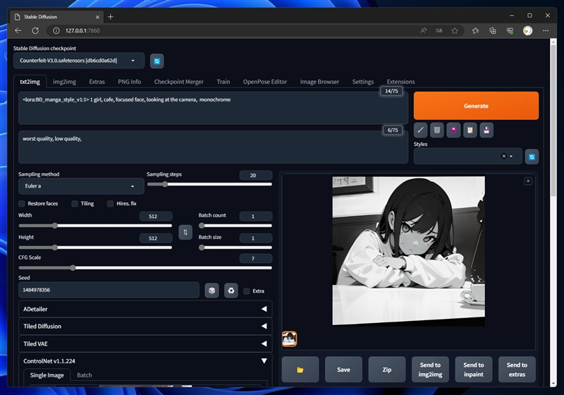Screen dimensions: 564x395
Task: Open a new browser tab
Action: (111, 17)
